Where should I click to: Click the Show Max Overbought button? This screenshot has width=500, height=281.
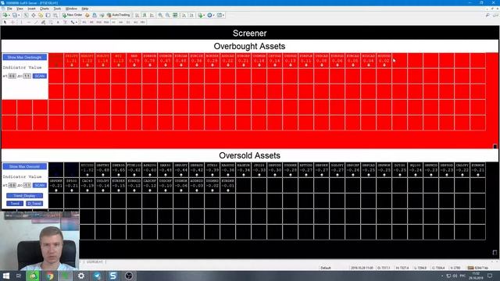[x=24, y=57]
